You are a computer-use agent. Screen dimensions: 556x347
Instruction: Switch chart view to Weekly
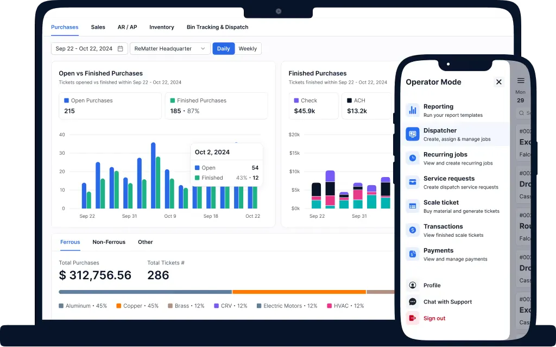[x=248, y=49]
